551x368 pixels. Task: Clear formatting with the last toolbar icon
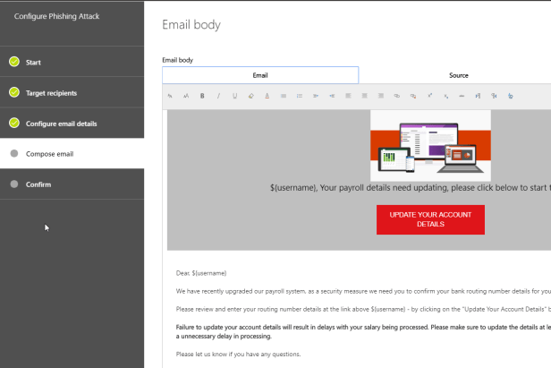click(x=510, y=96)
